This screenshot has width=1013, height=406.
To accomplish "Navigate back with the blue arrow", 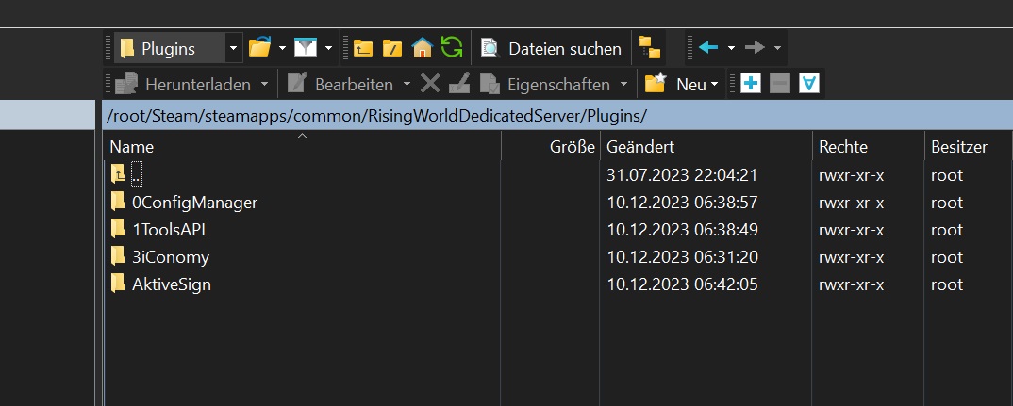I will (707, 47).
